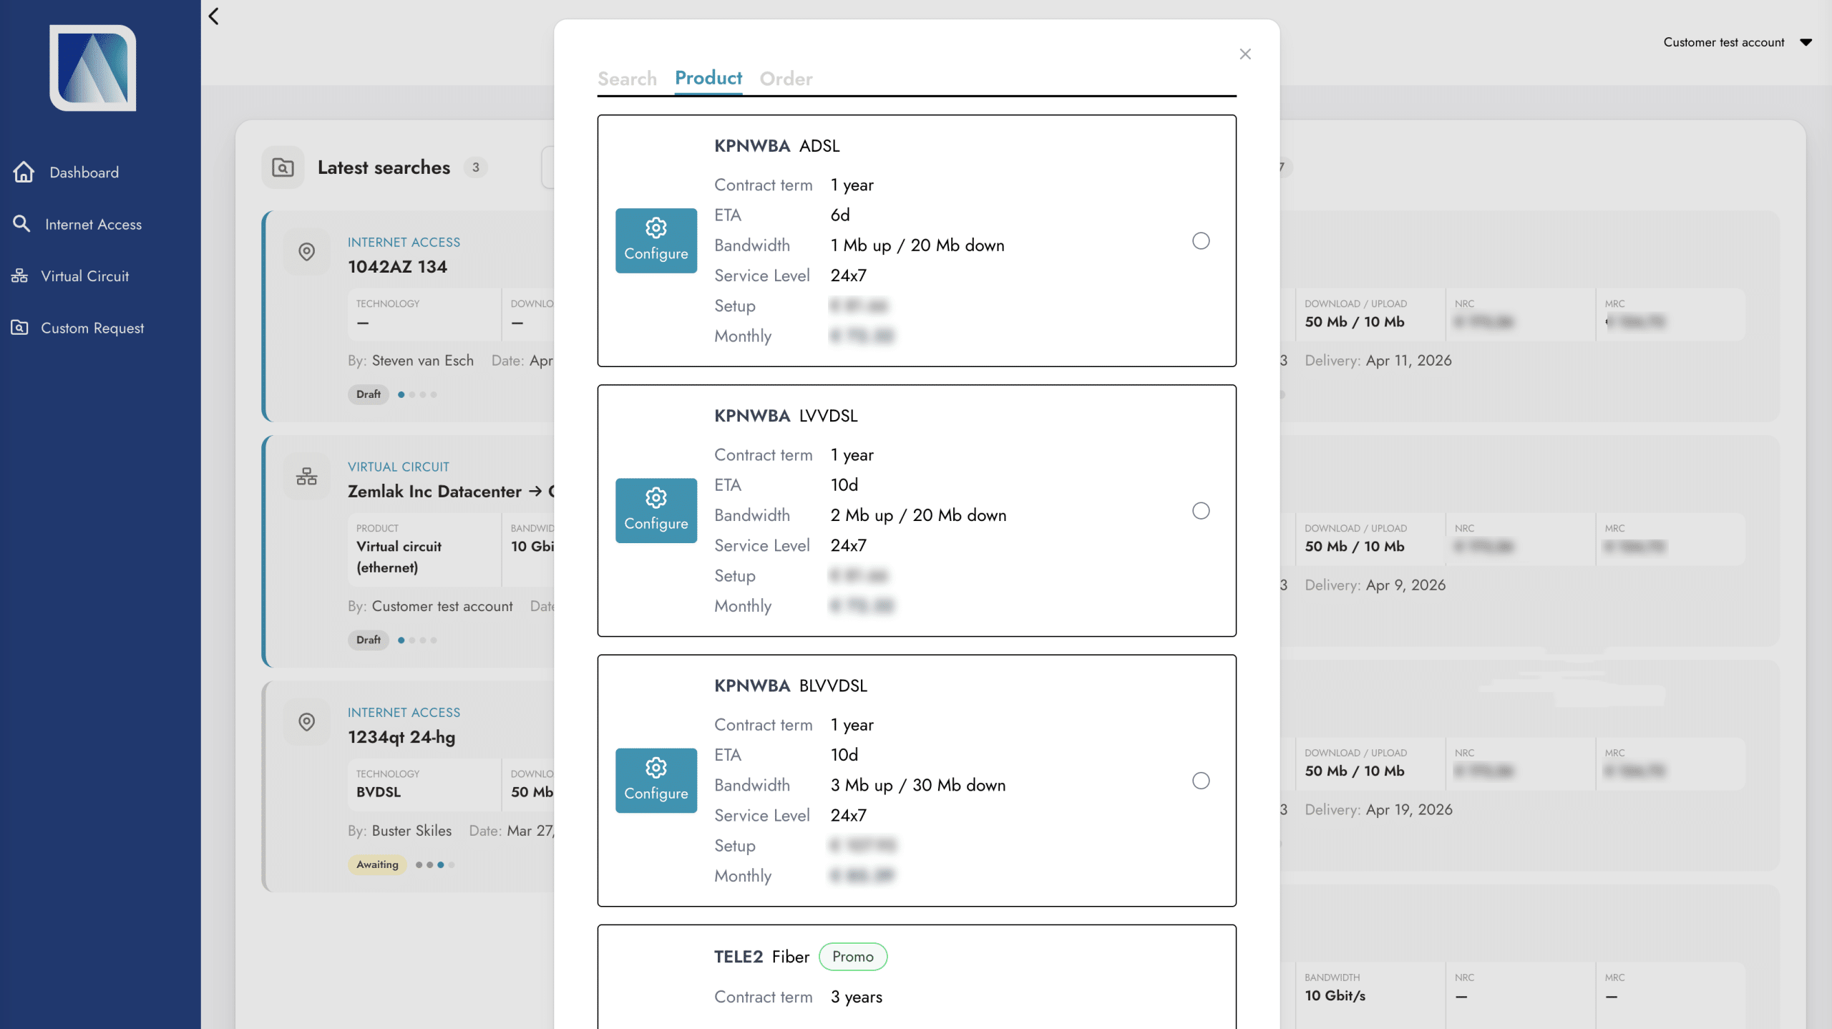Image resolution: width=1832 pixels, height=1029 pixels.
Task: Click the company logo in sidebar
Action: tap(93, 68)
